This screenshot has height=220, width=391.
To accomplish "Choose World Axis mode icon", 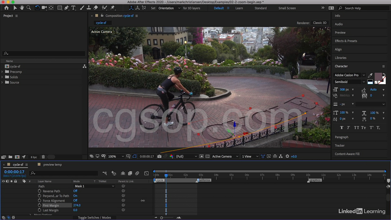I will 137,8.
